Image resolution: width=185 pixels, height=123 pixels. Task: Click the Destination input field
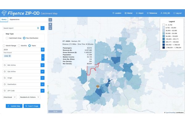(x=23, y=84)
